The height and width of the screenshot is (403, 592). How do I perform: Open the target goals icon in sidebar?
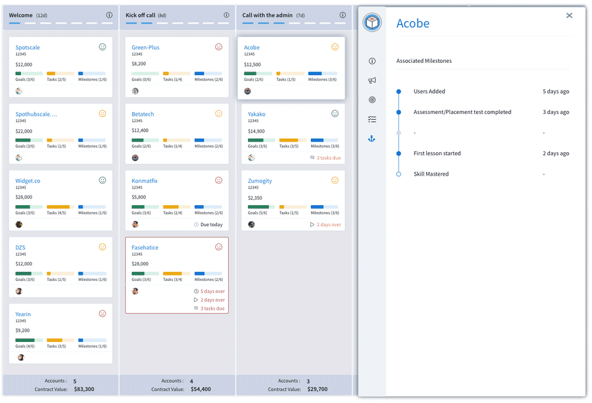(372, 100)
